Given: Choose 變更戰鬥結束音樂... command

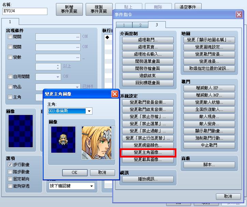Looking at the screenshot, I should pos(148,109).
